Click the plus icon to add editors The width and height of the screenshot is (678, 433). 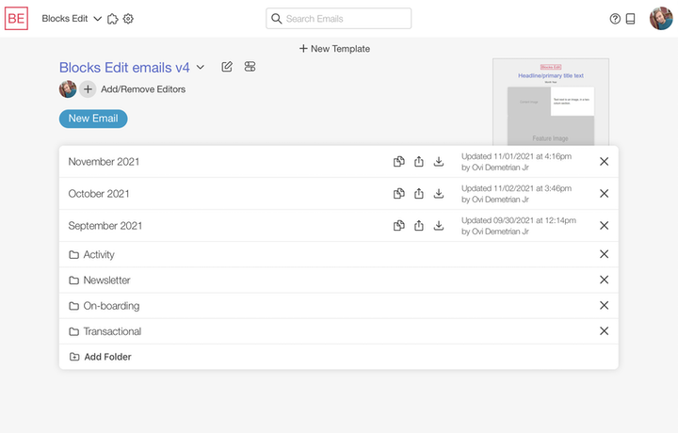tap(88, 89)
